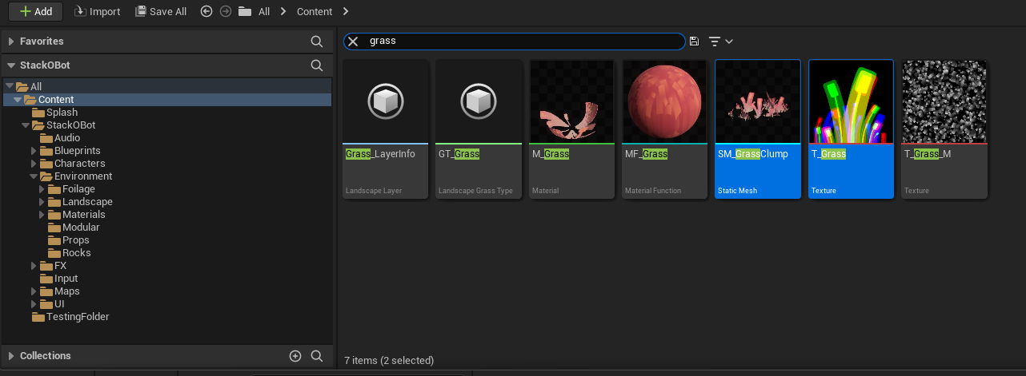Expand the UI folder

point(34,304)
